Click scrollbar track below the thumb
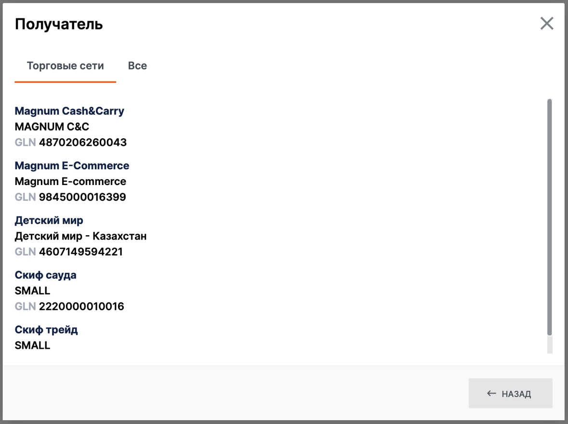This screenshot has height=424, width=568. (550, 345)
